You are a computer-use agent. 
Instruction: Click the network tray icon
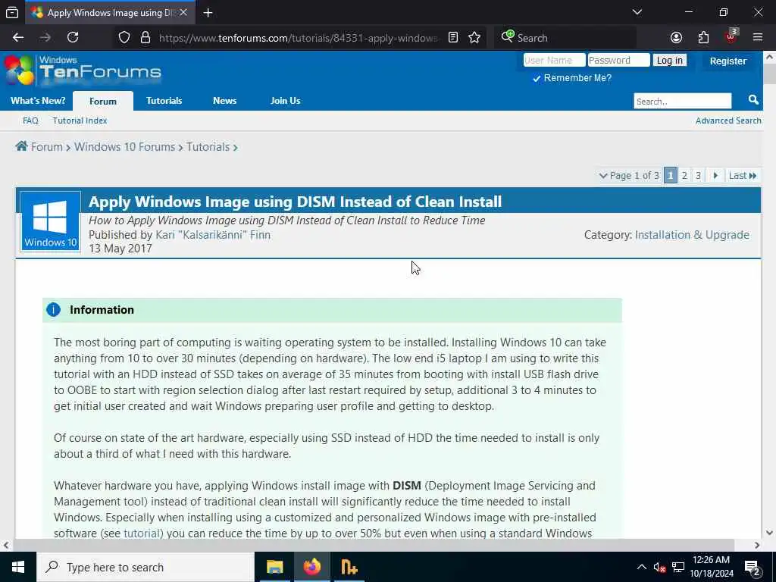678,567
